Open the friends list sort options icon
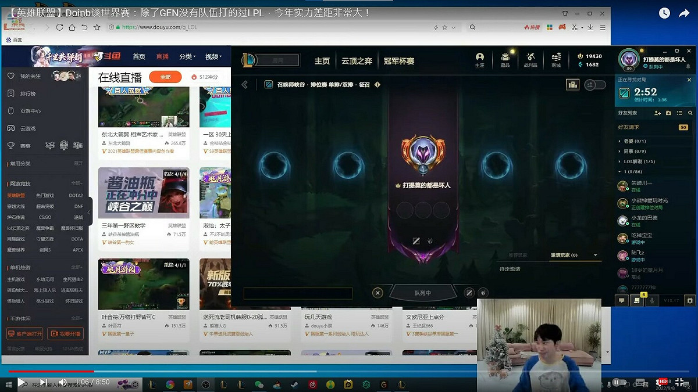This screenshot has width=698, height=392. (x=679, y=113)
